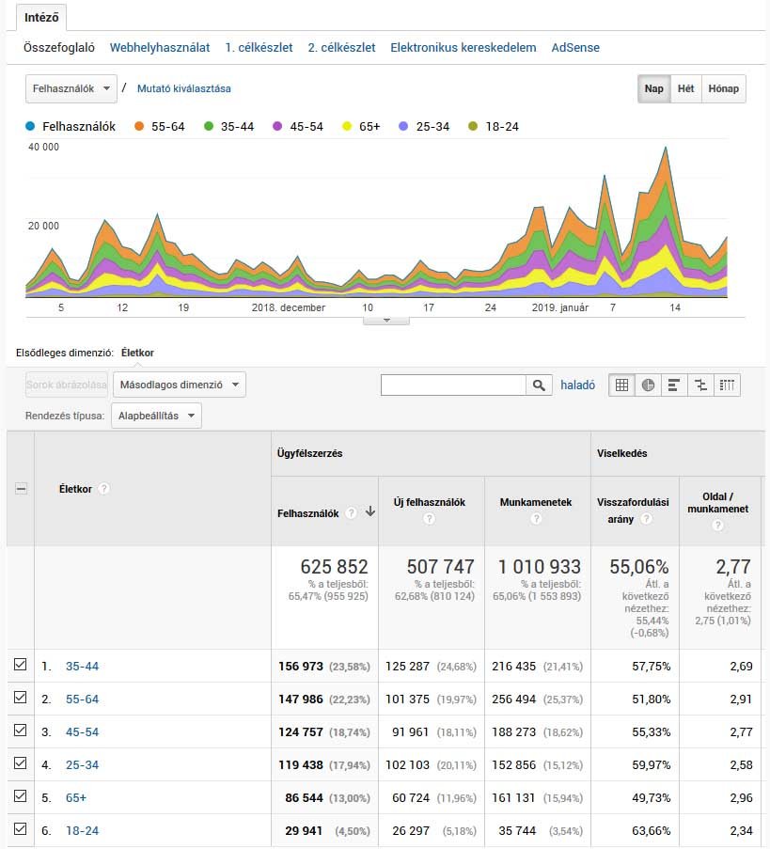Screen dimensions: 770x849
Task: Select the comparison view icon
Action: (700, 385)
